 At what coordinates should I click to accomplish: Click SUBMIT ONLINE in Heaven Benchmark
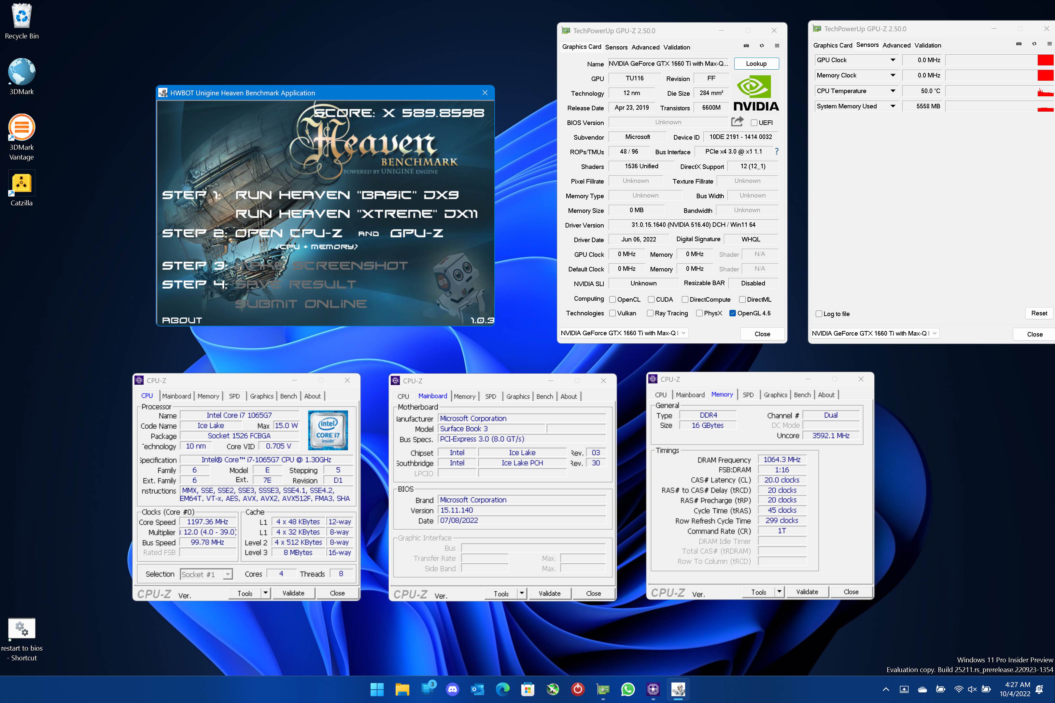click(x=301, y=304)
